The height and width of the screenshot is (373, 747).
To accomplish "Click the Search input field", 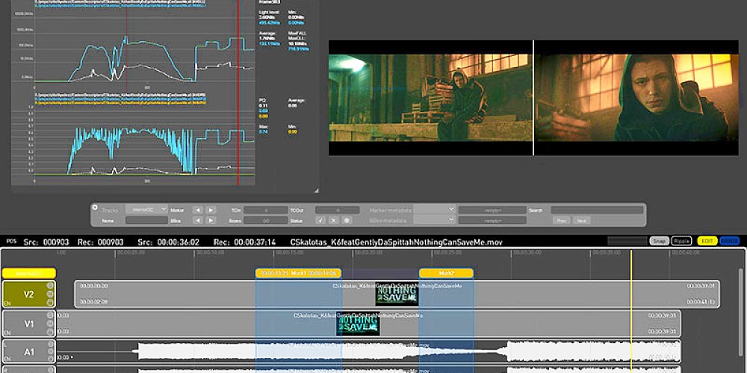I will coord(598,210).
